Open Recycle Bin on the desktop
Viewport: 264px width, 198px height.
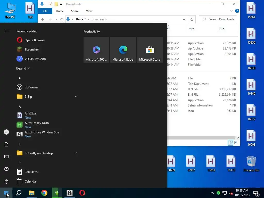pos(251,164)
